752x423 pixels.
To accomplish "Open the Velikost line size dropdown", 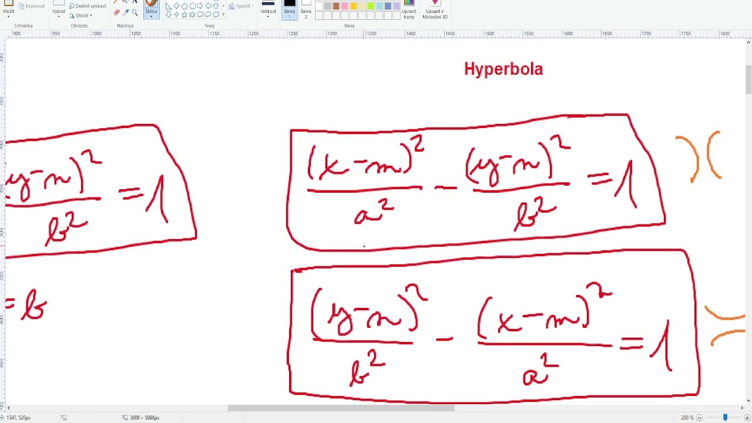I will pos(268,13).
